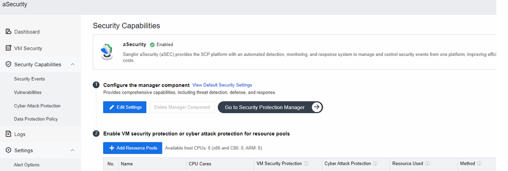This screenshot has width=508, height=171.
Task: Click the Security Capabilities shield icon
Action: coord(8,64)
